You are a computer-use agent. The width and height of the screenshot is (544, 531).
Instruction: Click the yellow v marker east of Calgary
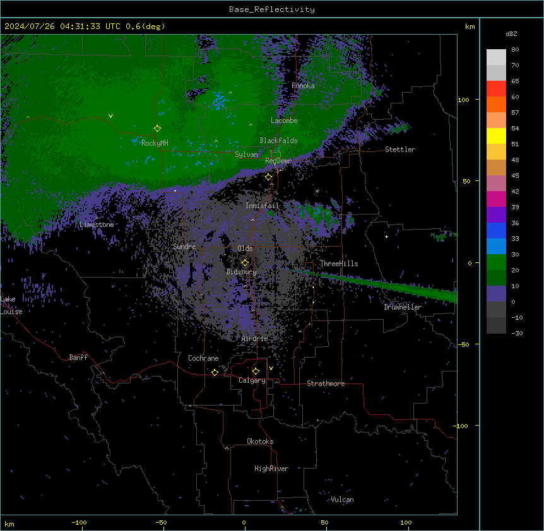tap(271, 368)
